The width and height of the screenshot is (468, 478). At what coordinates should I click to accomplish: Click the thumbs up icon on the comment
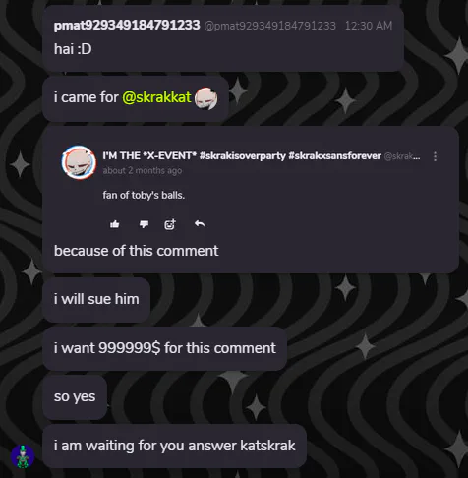click(x=114, y=224)
